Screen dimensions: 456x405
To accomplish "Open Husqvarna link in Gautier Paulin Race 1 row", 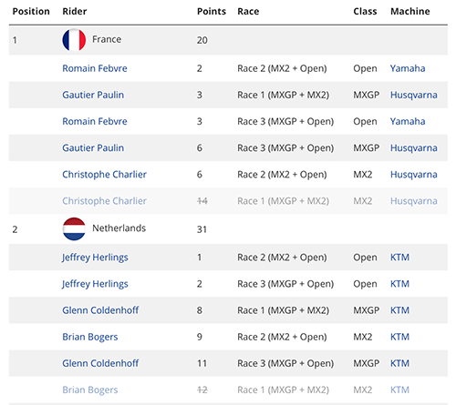I will [x=414, y=95].
